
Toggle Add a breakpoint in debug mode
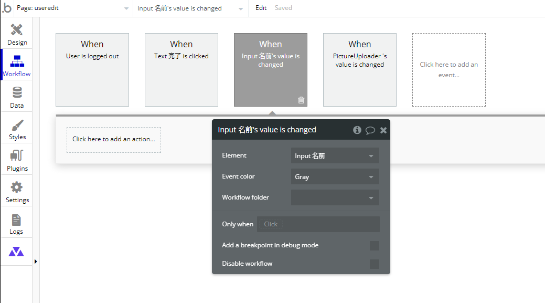375,246
